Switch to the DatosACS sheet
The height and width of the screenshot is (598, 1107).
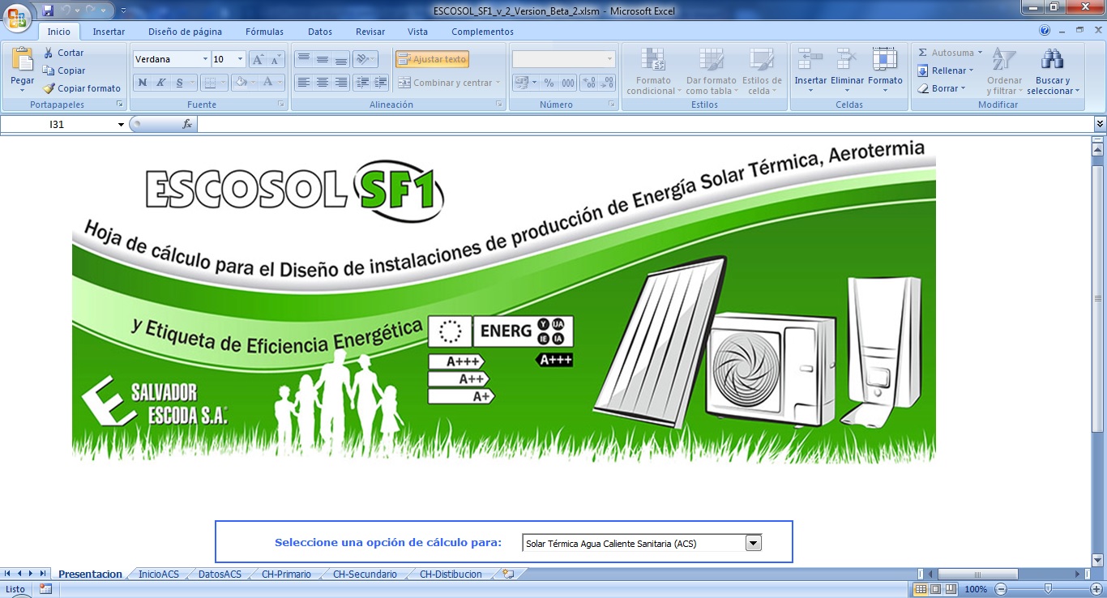point(220,574)
